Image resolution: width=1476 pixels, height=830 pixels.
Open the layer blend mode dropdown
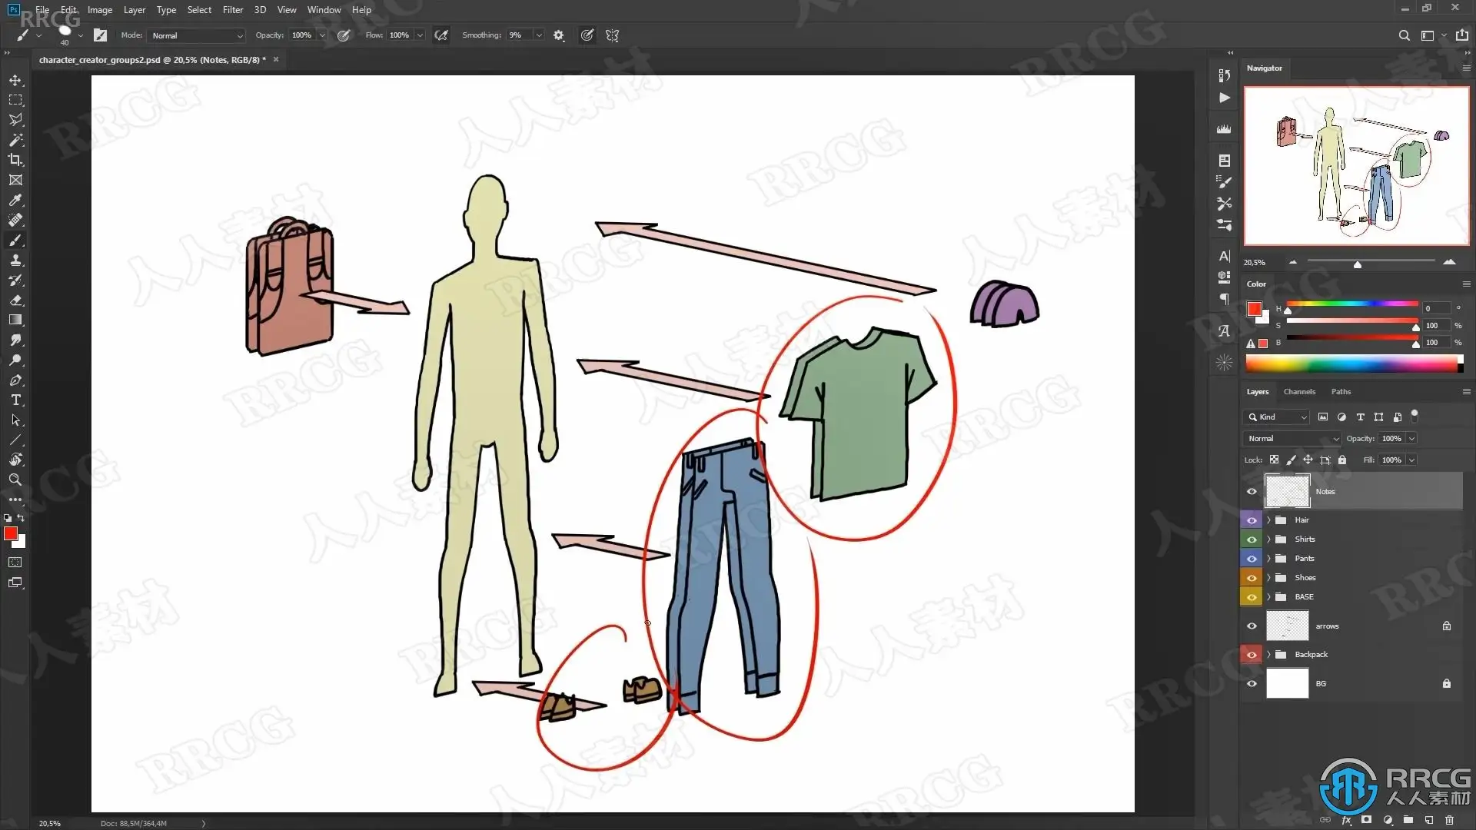[1291, 438]
